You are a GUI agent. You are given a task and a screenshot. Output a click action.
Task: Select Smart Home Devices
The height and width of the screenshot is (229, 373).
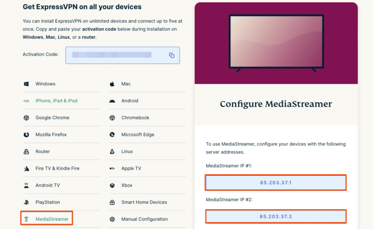pyautogui.click(x=144, y=202)
